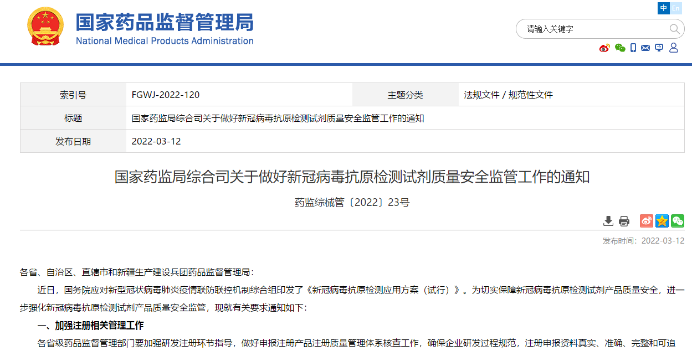This screenshot has height=356, width=692.
Task: Click the keyword search input field
Action: pyautogui.click(x=593, y=29)
